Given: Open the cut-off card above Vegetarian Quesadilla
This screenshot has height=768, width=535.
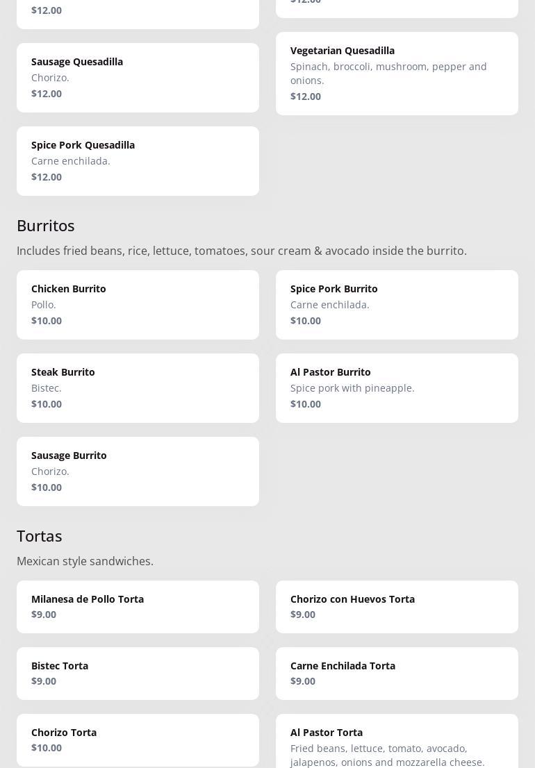Looking at the screenshot, I should (397, 7).
